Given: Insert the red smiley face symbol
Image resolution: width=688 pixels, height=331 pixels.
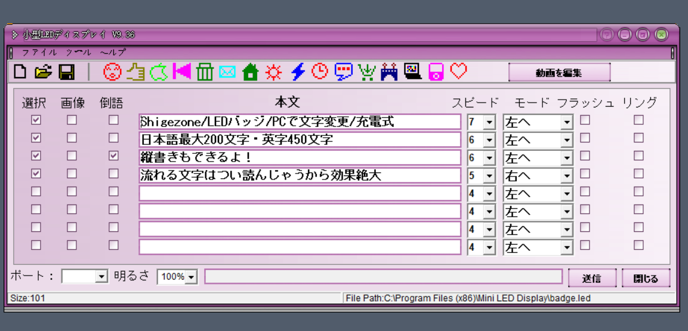Looking at the screenshot, I should pos(112,72).
